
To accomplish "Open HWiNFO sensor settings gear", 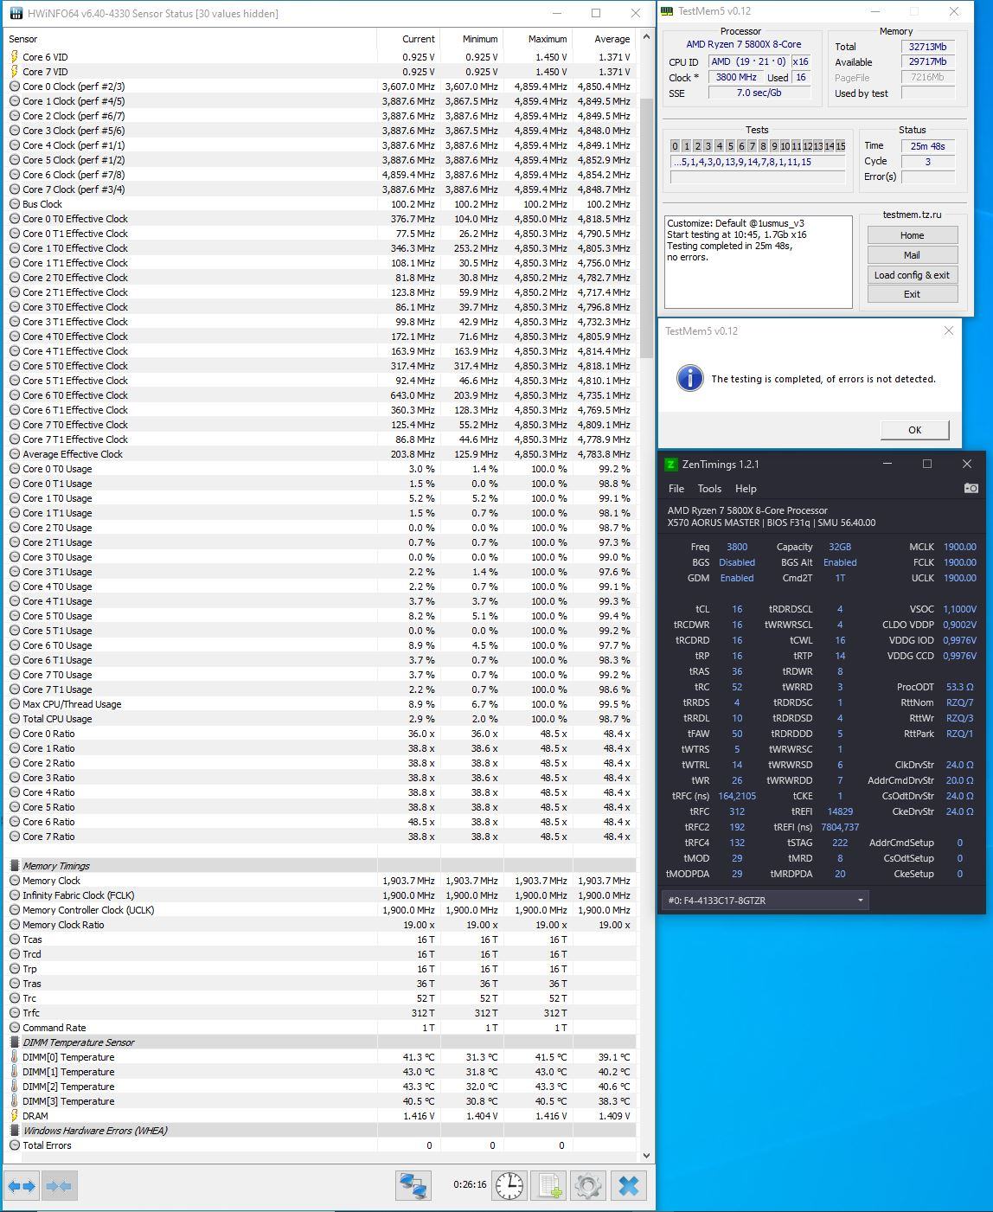I will coord(587,1186).
